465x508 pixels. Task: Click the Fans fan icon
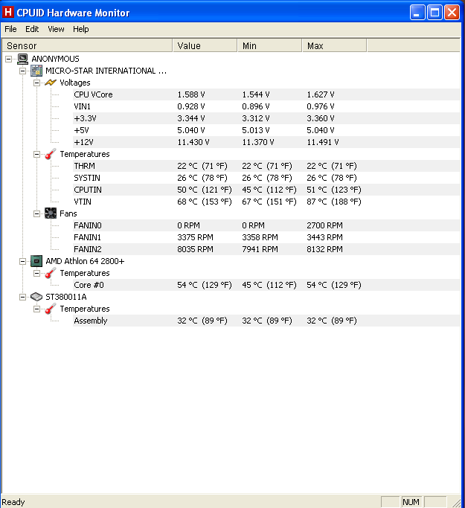(x=51, y=213)
